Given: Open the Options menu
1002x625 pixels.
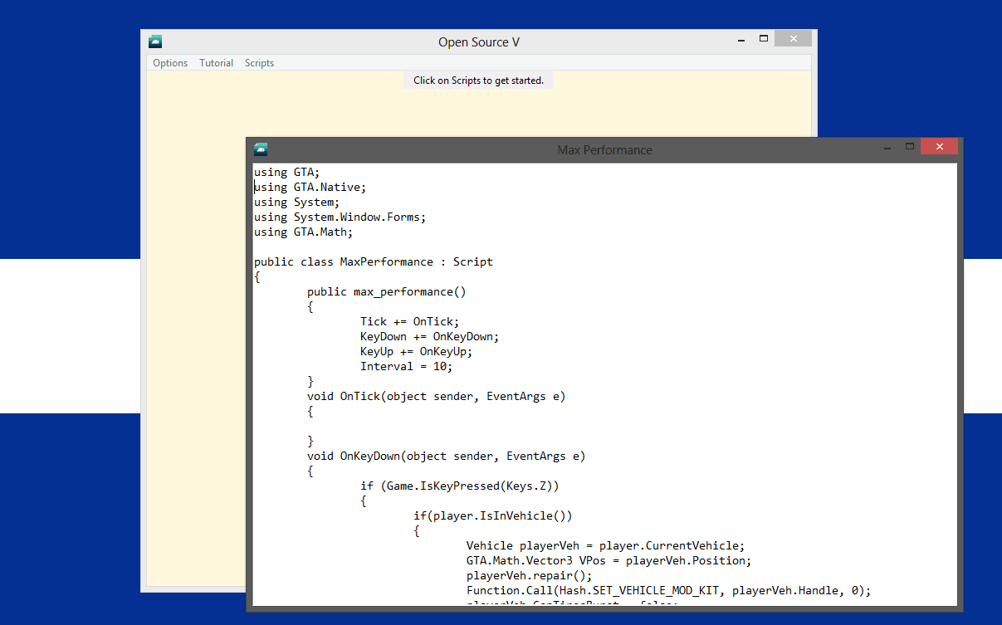Looking at the screenshot, I should pyautogui.click(x=170, y=63).
